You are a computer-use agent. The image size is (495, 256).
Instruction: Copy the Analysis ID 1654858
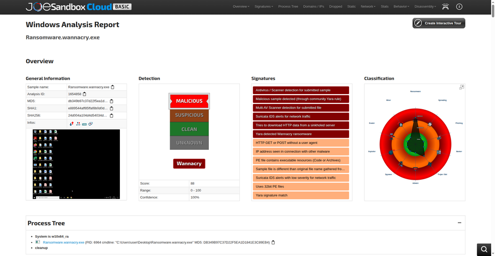pos(84,94)
